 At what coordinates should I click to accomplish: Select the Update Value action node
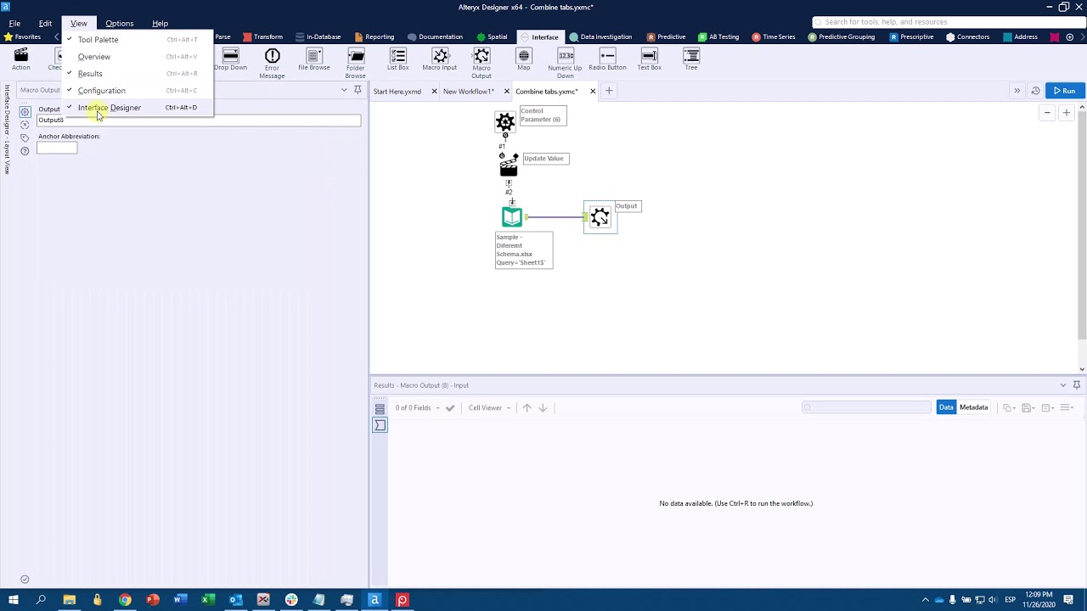pos(509,165)
